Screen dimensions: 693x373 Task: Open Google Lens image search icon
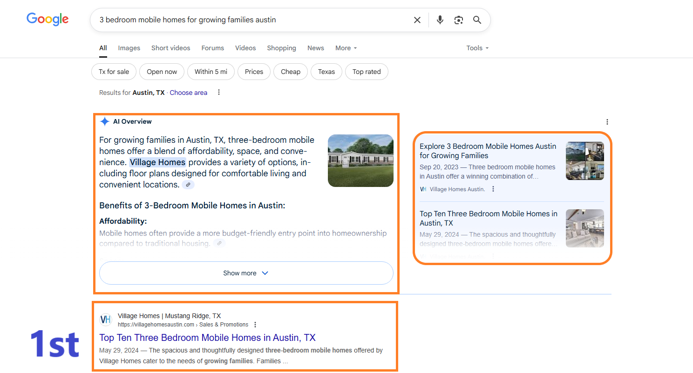point(459,20)
